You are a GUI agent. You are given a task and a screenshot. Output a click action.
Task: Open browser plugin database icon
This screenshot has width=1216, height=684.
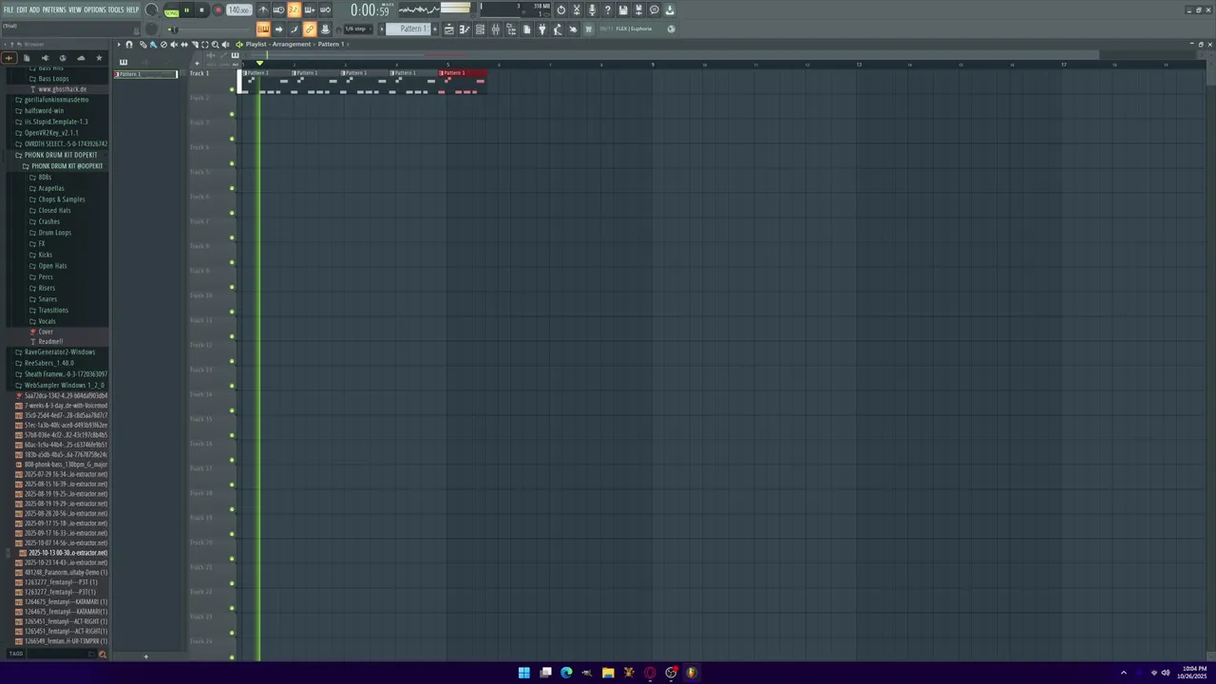tap(45, 58)
